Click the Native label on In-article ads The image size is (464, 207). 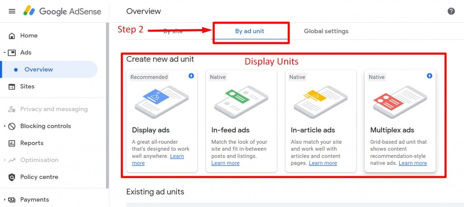click(297, 77)
